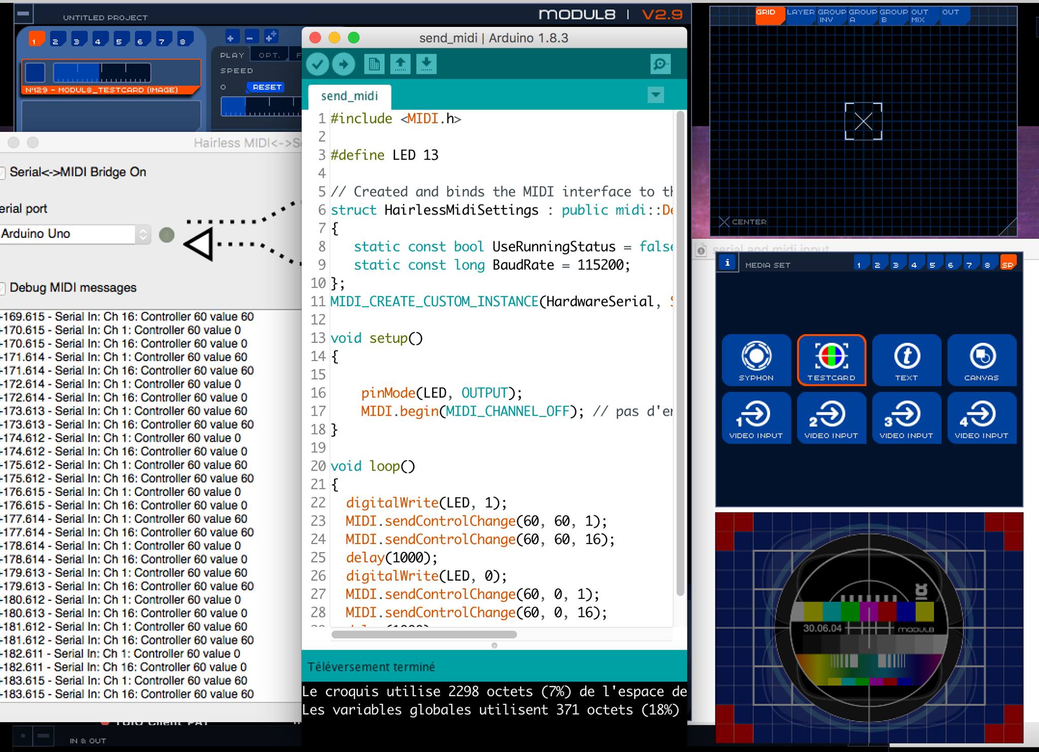Click the Arduino Verify checkmark button
Screen dimensions: 1039x752
click(x=318, y=64)
